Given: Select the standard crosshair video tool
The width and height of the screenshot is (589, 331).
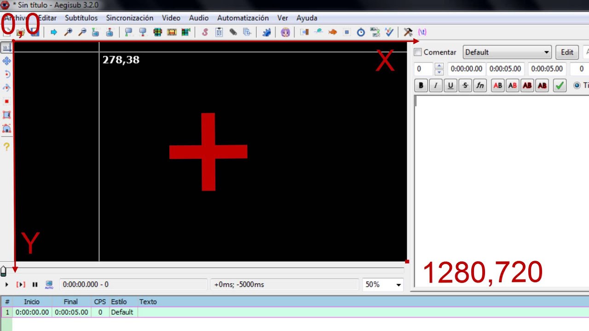Looking at the screenshot, I should click(x=6, y=47).
